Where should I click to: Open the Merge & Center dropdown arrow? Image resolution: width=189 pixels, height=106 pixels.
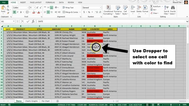pos(80,12)
